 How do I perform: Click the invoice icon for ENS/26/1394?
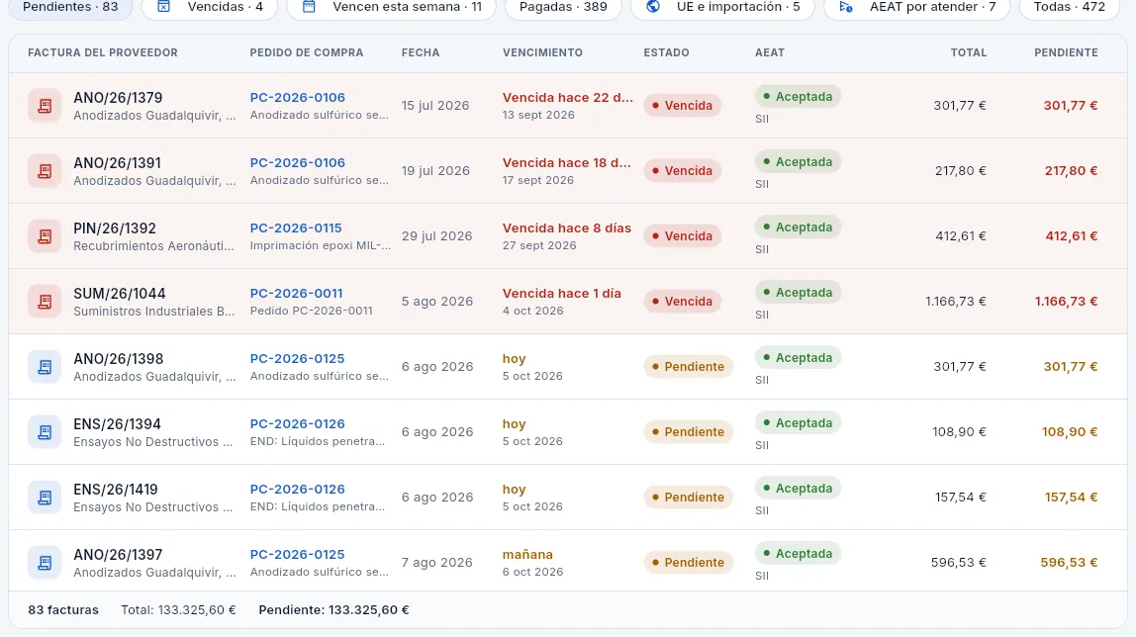pos(45,432)
